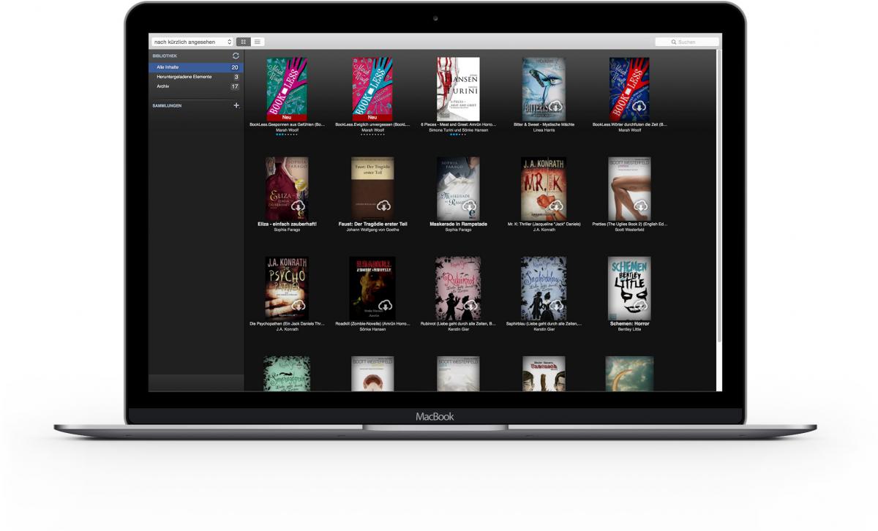Add a new collection with the plus icon

point(236,105)
